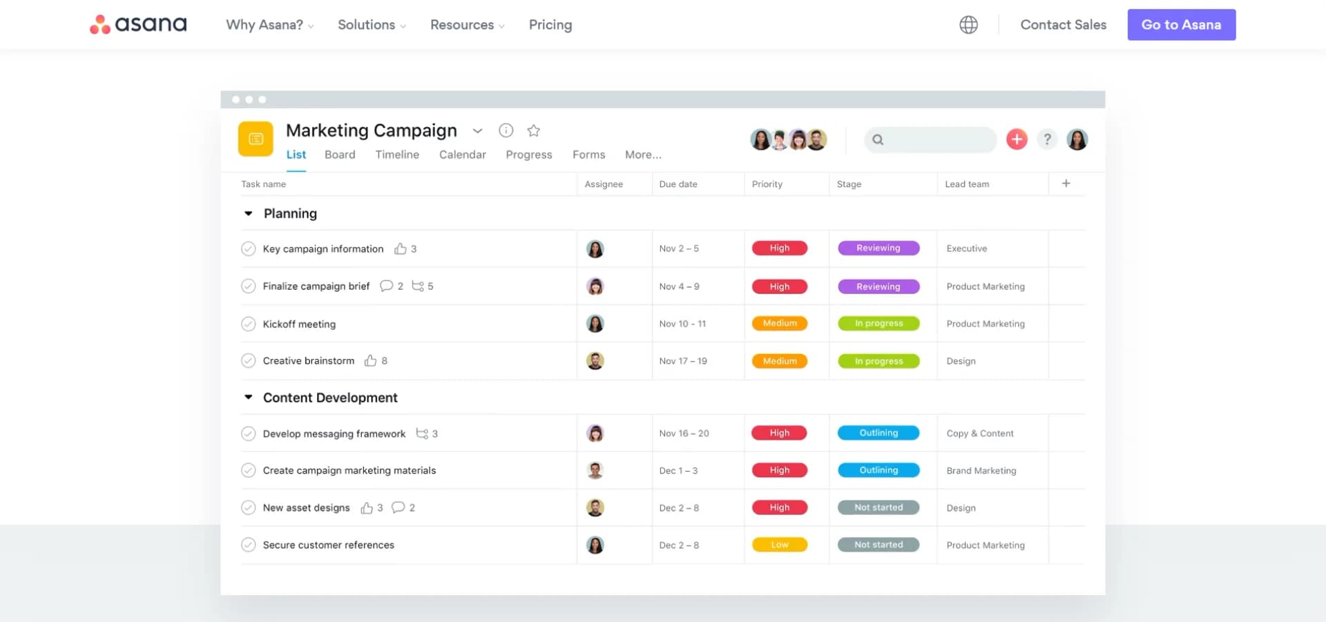Collapse the Content Development section

[248, 398]
